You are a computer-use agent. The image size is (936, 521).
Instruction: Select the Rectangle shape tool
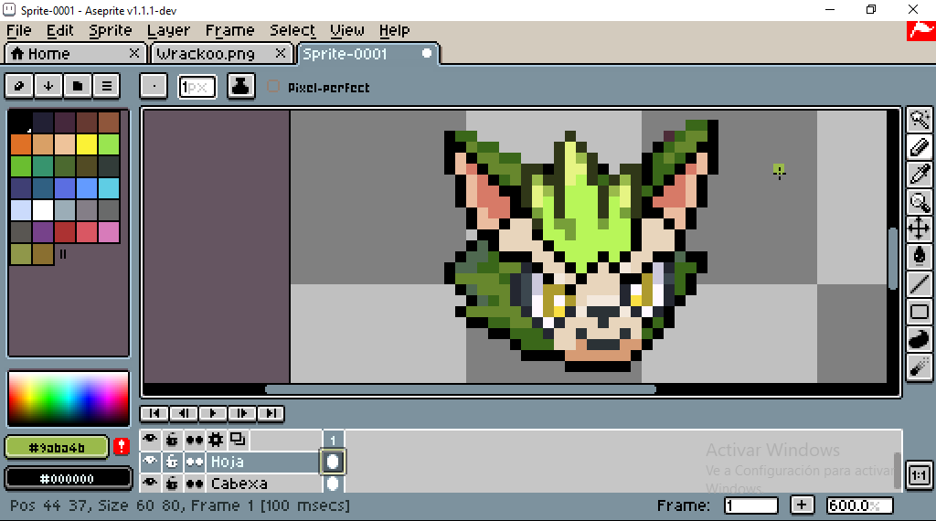coord(920,311)
